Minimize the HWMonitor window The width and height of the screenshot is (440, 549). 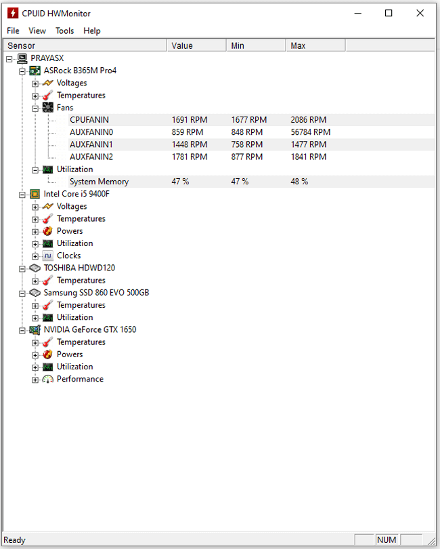tap(358, 14)
